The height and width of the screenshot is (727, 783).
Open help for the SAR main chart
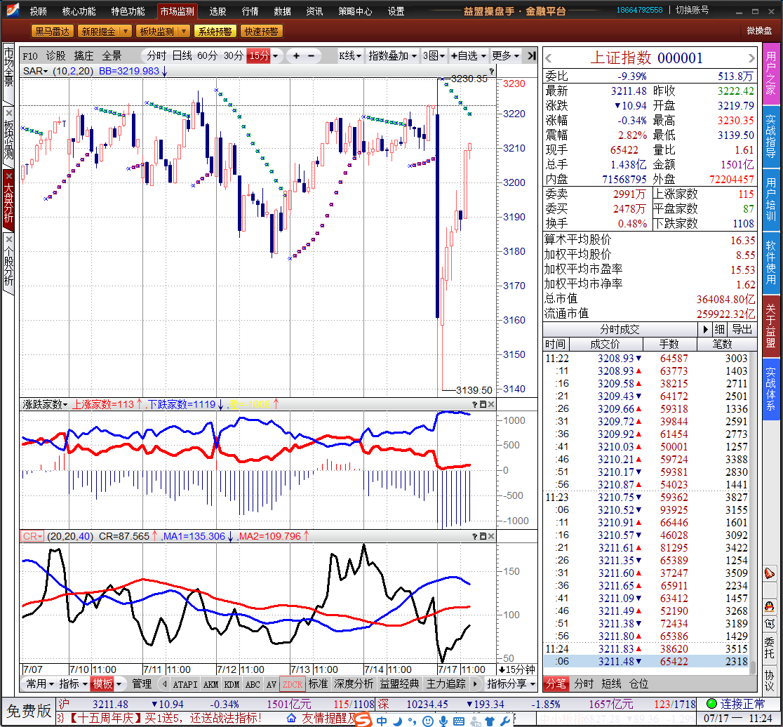click(491, 72)
